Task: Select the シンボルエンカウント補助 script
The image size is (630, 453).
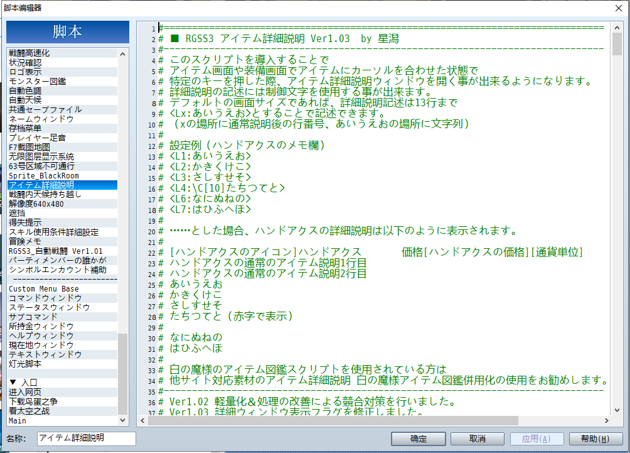Action: click(x=63, y=270)
